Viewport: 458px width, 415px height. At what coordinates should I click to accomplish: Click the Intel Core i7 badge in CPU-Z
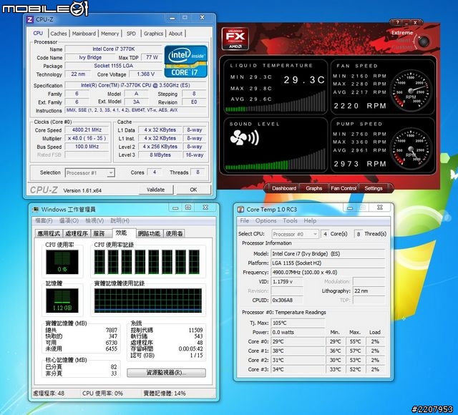tap(186, 62)
